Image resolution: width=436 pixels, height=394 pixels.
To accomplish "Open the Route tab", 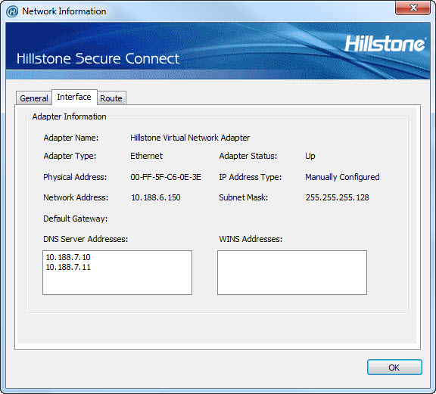I will 111,98.
